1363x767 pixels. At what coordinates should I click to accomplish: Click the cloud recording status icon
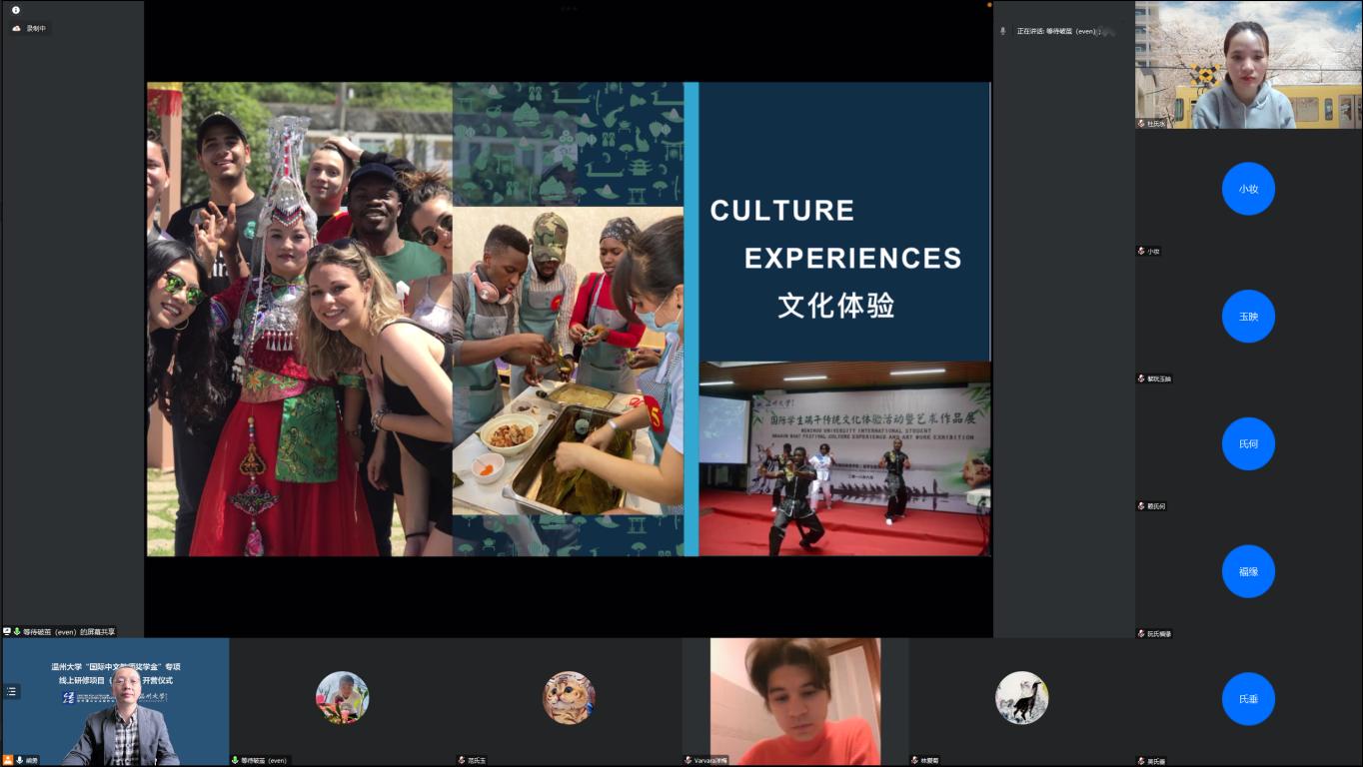click(16, 28)
